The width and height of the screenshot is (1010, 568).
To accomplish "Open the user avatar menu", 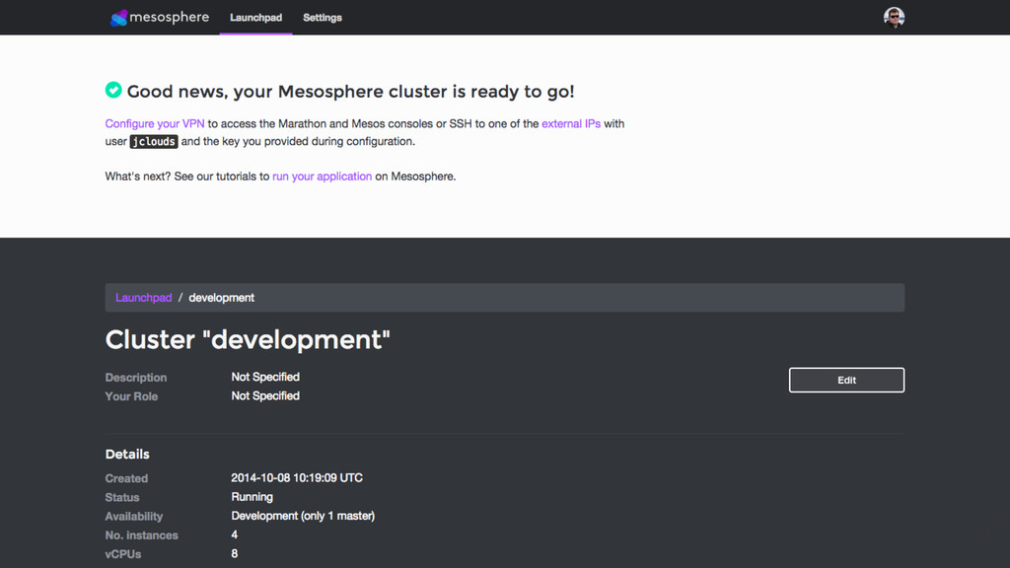I will [x=894, y=18].
